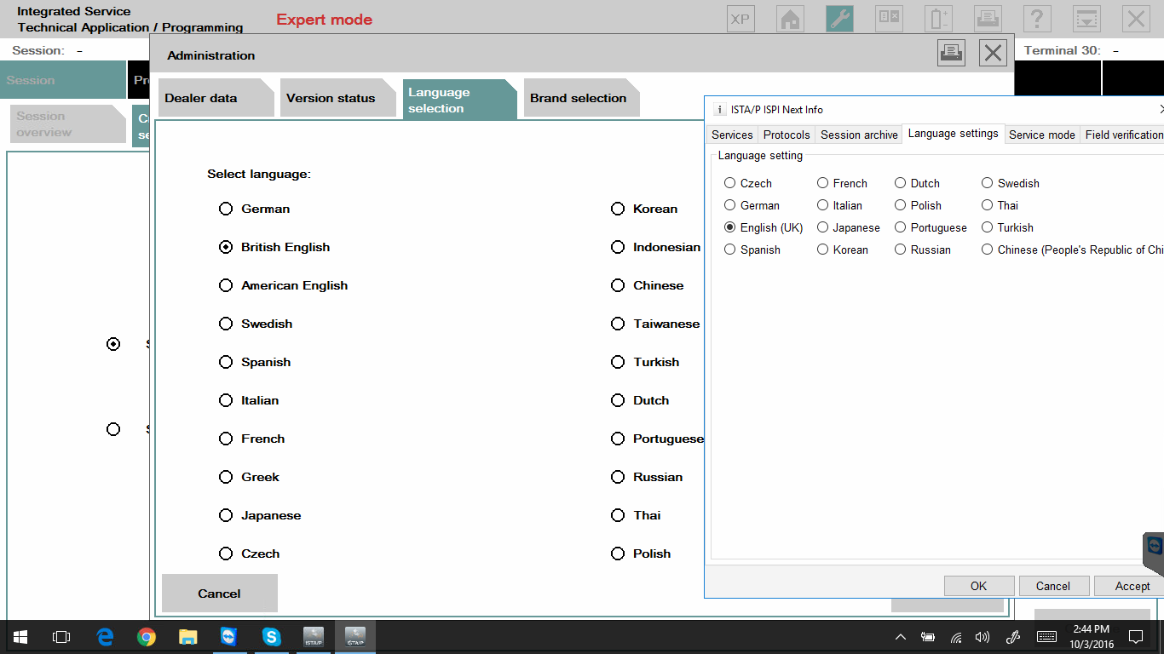
Task: Open Windows Ink Workspace pen icon
Action: click(x=1013, y=637)
